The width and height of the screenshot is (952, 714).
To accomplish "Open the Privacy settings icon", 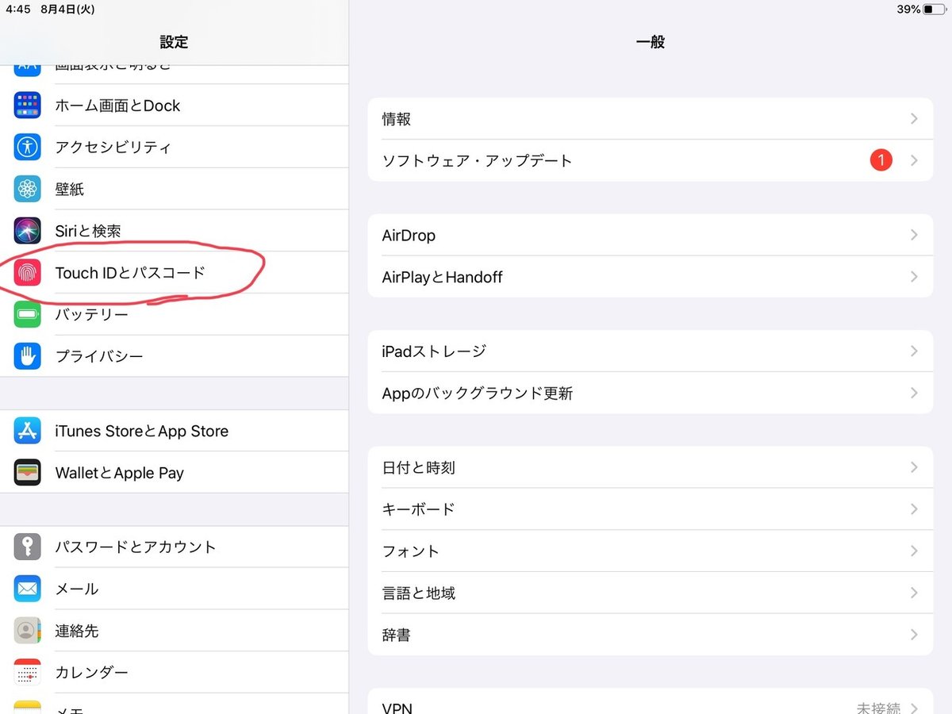I will pyautogui.click(x=27, y=356).
